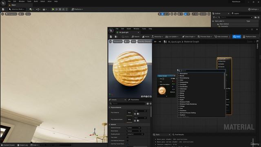This screenshot has width=261, height=147.
Task: Click Lit view mode in material preview
Action: 127,42
